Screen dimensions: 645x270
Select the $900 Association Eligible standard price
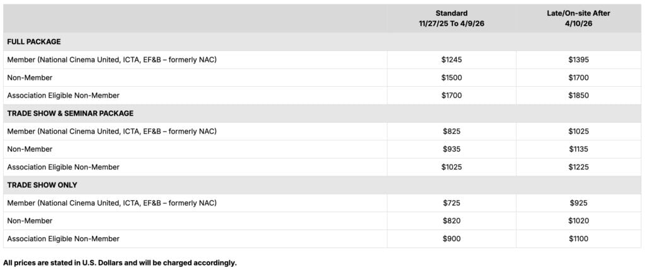coord(451,239)
